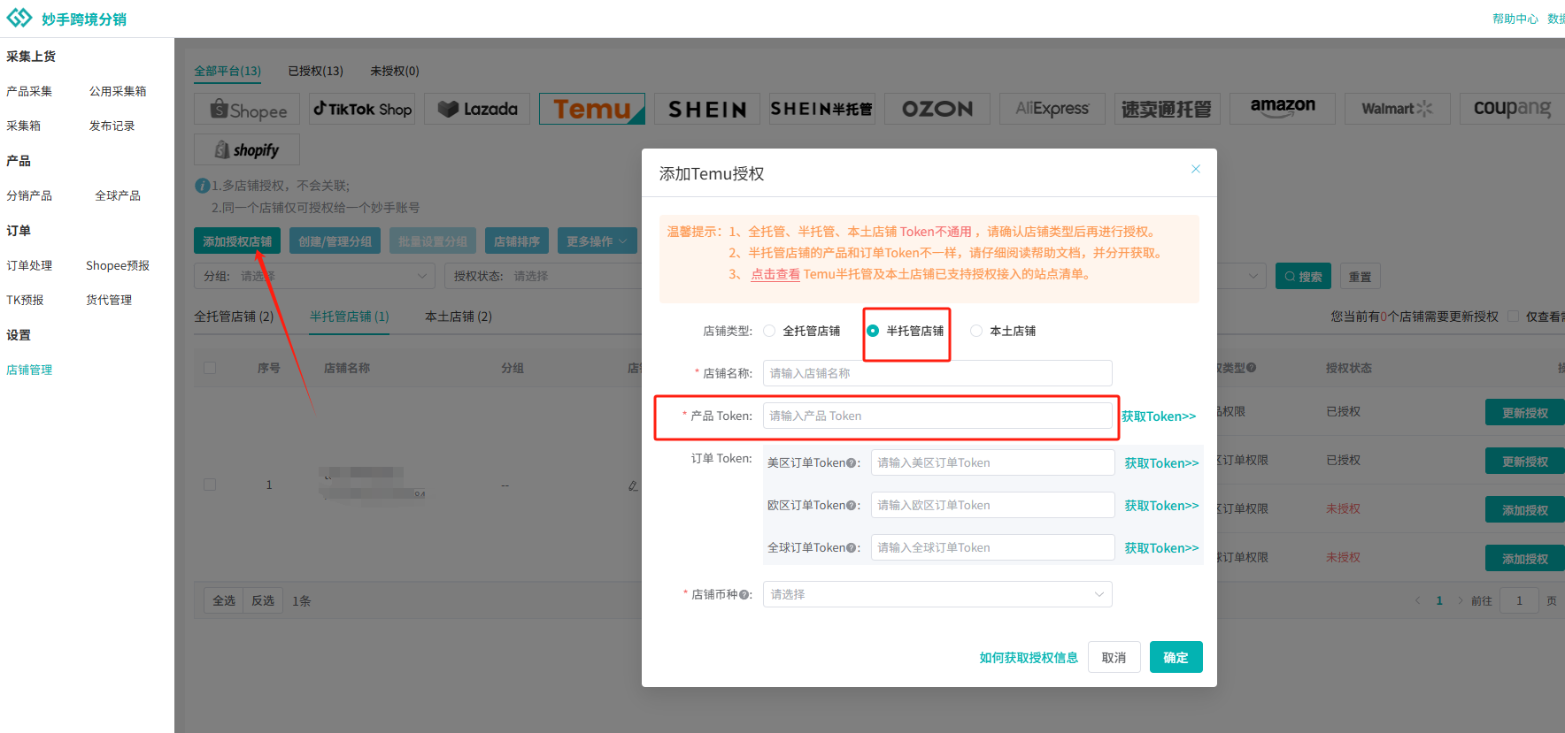Open the 店铺币种 dropdown
Screen dimensions: 1565x733
point(937,594)
